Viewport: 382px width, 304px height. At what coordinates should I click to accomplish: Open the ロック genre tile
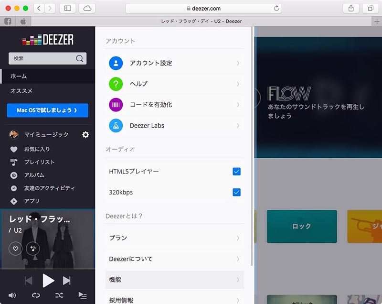point(302,227)
